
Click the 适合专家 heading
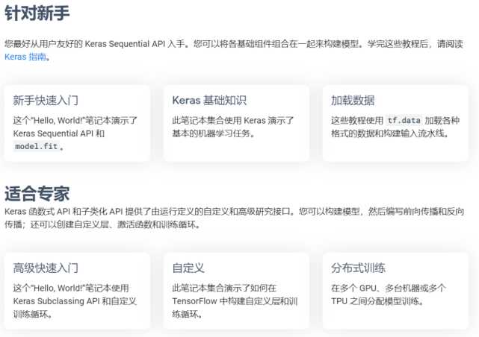[37, 194]
